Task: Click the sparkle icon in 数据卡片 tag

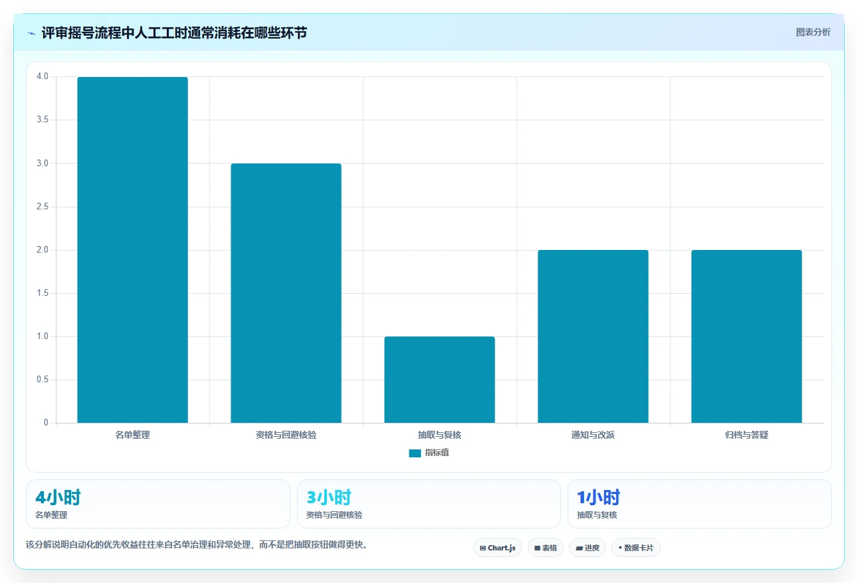Action: coord(620,548)
